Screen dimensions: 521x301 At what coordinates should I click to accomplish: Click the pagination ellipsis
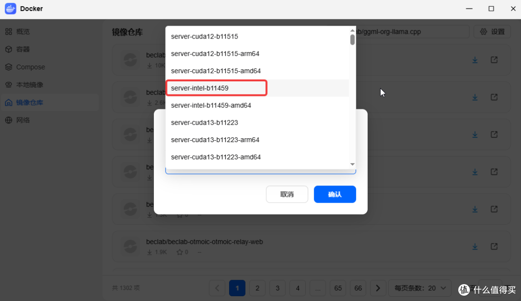pos(317,288)
